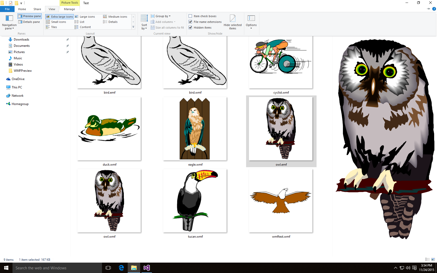Select the owl.wmf thumbnail

(109, 201)
